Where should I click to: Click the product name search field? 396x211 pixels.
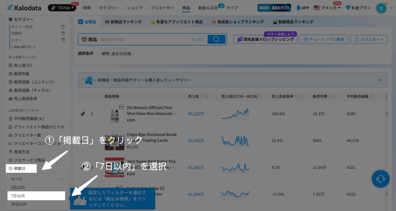click(144, 40)
